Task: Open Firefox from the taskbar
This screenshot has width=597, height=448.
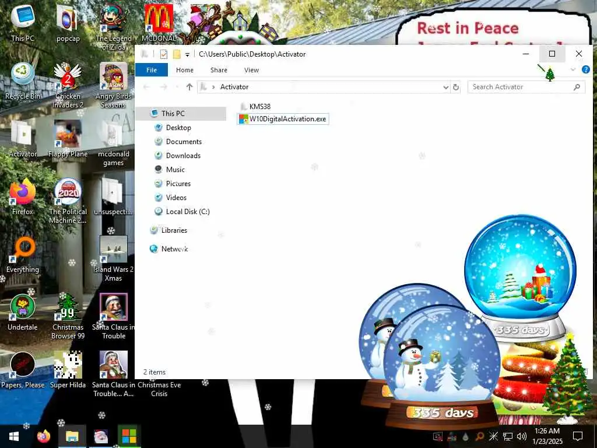Action: pyautogui.click(x=44, y=436)
